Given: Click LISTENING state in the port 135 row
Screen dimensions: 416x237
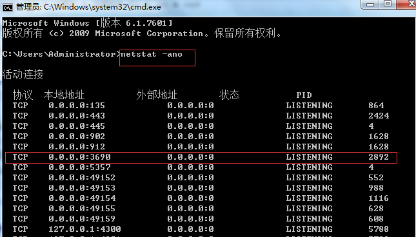Looking at the screenshot, I should click(309, 106).
